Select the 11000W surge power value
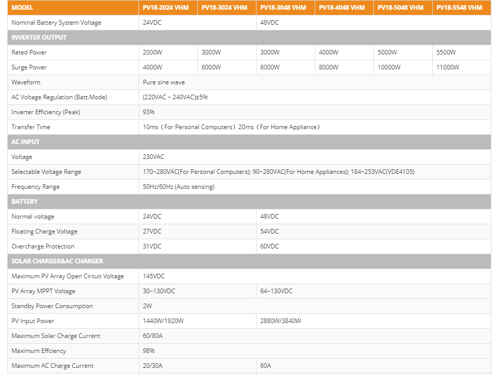The image size is (497, 374). (x=448, y=67)
